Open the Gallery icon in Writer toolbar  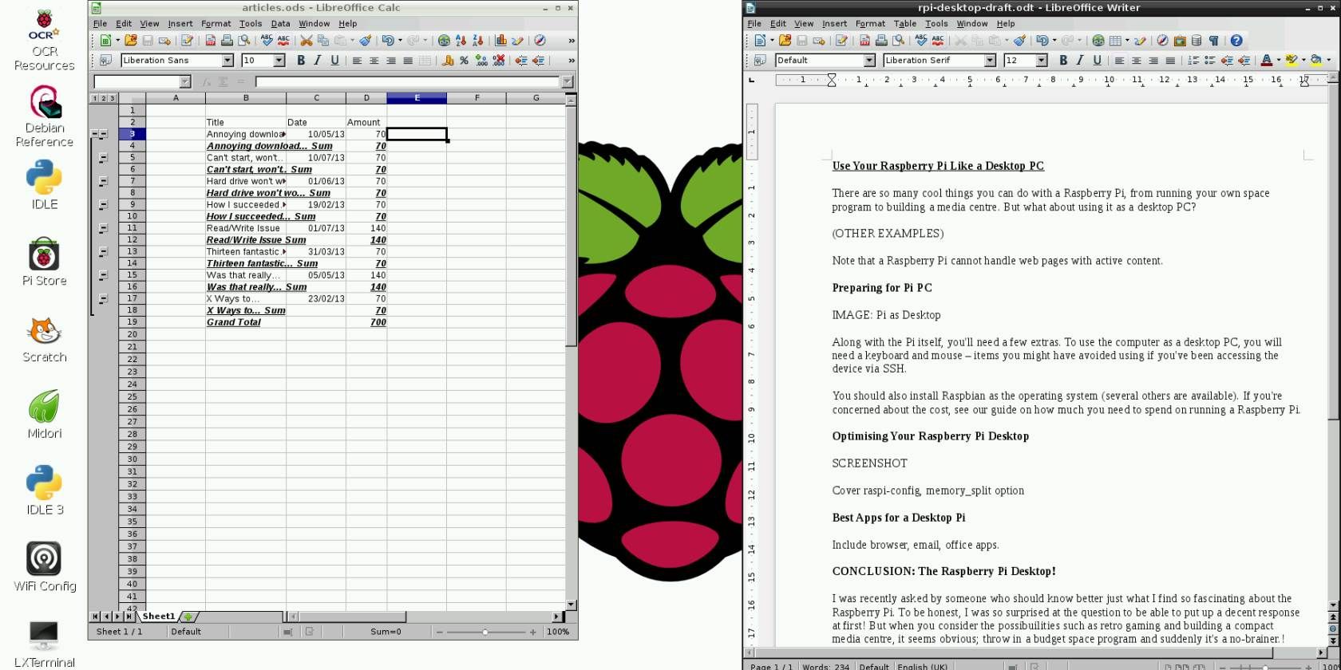pos(1180,41)
